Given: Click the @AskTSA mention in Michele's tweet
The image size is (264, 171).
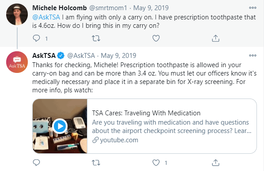Looking at the screenshot, I should point(46,17).
